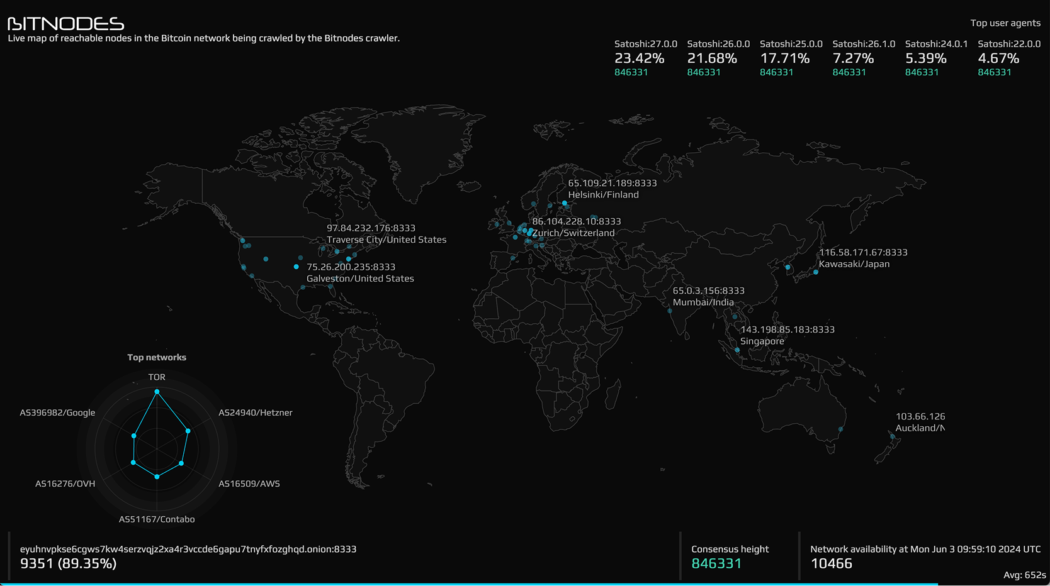Click the Satoshi:26.0.0 user agent label

[x=718, y=44]
